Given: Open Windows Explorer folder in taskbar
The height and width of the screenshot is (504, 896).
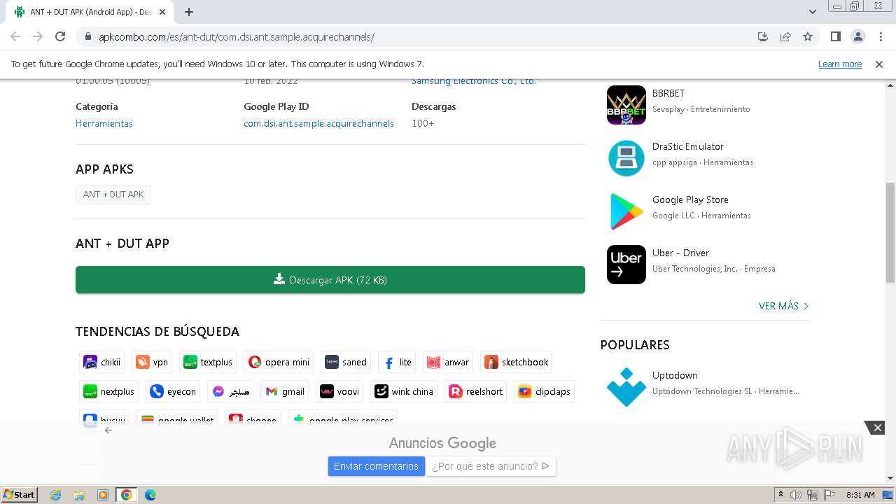Looking at the screenshot, I should coord(79,495).
